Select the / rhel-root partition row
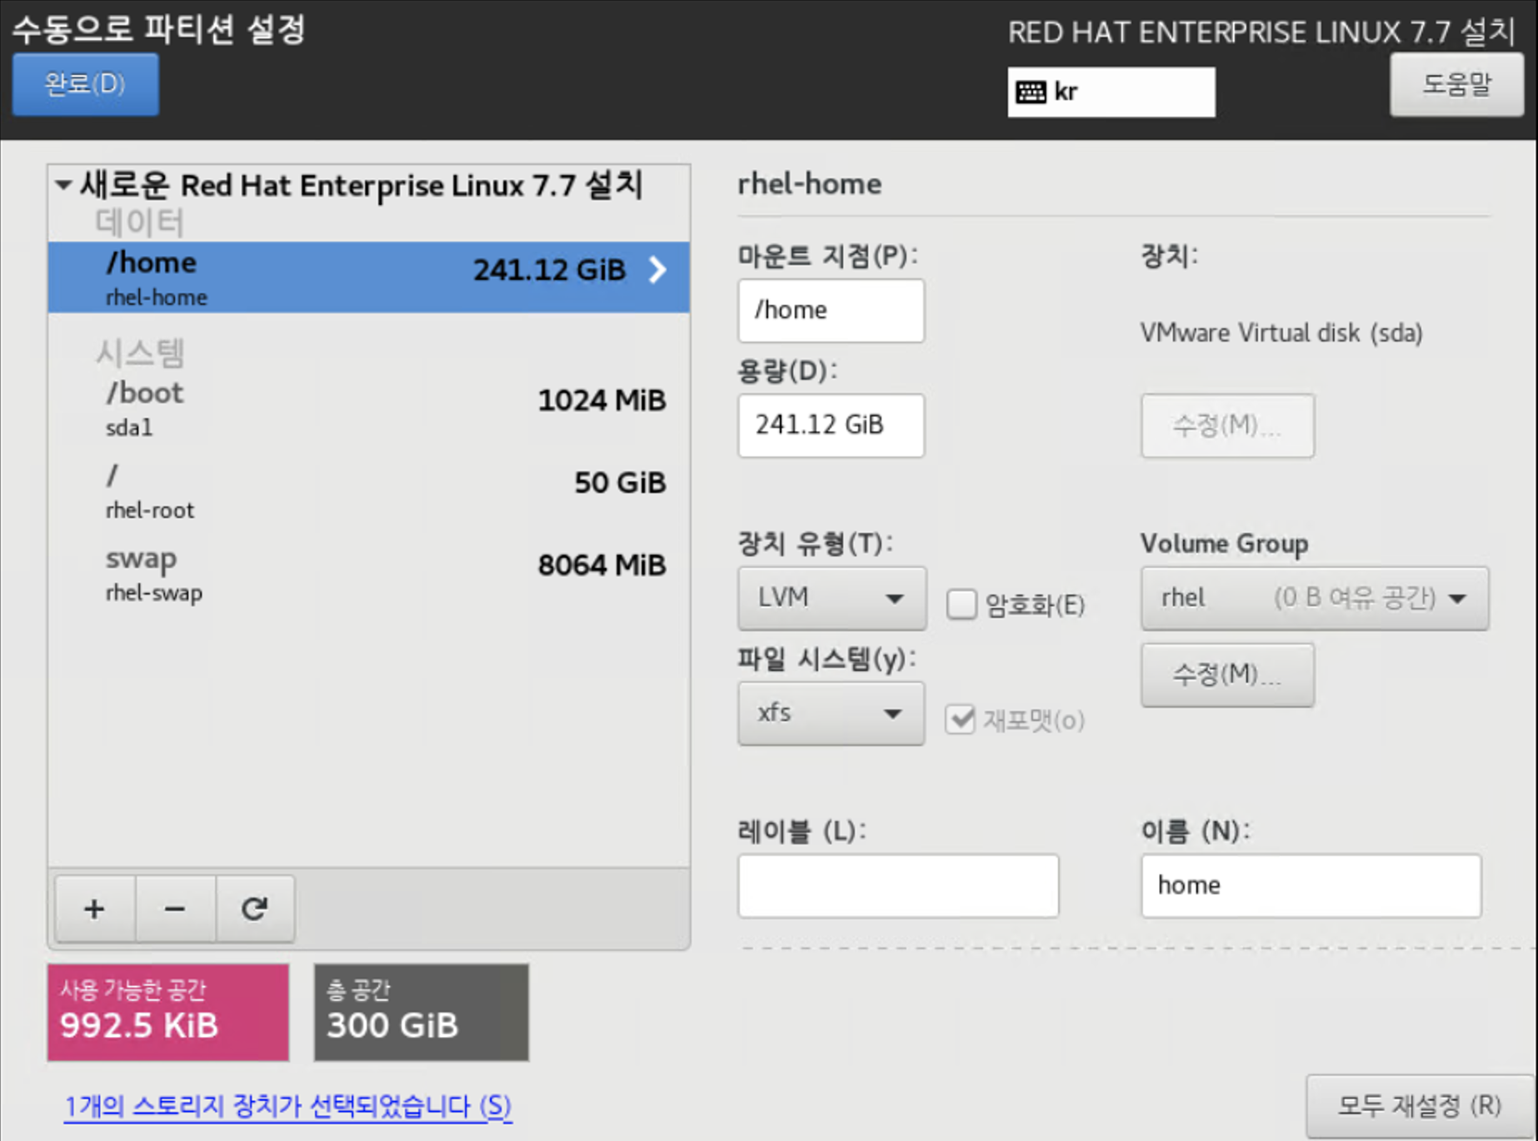 point(368,491)
